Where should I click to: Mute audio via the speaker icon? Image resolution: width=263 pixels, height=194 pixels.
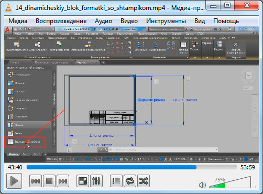click(202, 185)
